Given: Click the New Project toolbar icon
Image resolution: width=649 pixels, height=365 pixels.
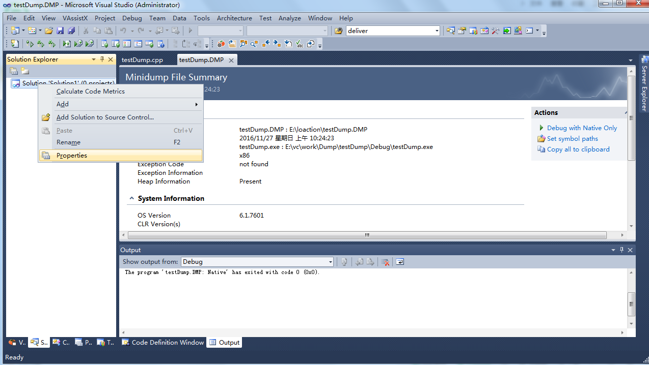Looking at the screenshot, I should 14,31.
